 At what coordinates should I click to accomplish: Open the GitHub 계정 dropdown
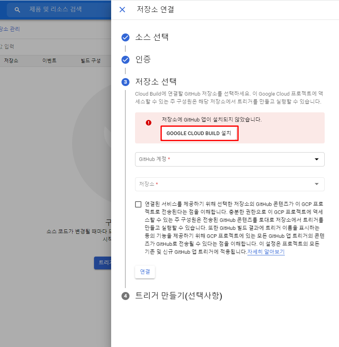click(230, 159)
